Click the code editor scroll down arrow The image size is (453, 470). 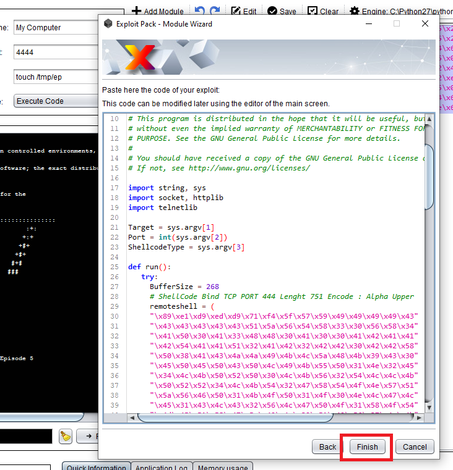click(x=429, y=408)
